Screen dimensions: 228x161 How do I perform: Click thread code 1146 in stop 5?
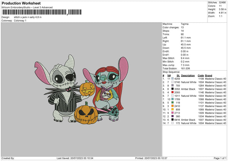[201, 92]
